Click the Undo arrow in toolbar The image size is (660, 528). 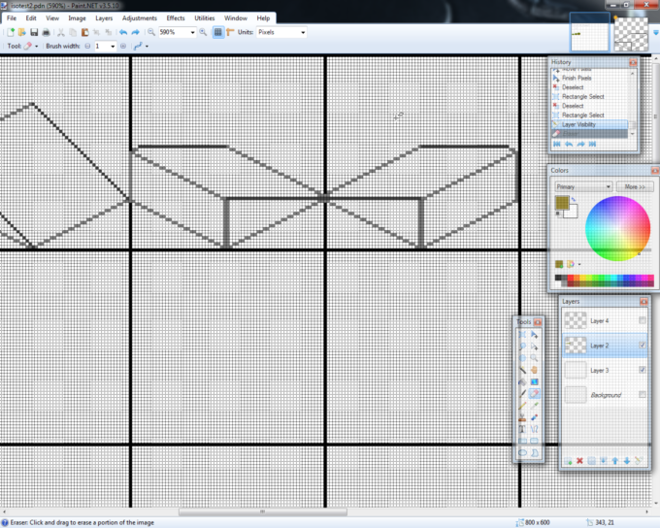tap(123, 32)
